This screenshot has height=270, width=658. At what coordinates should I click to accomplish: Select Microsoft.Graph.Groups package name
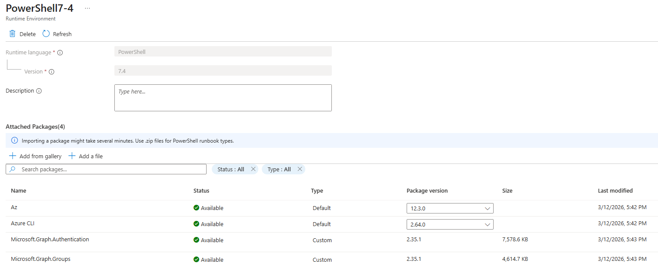[41, 259]
